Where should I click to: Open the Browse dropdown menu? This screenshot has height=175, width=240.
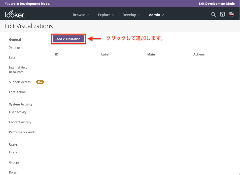pyautogui.click(x=81, y=15)
